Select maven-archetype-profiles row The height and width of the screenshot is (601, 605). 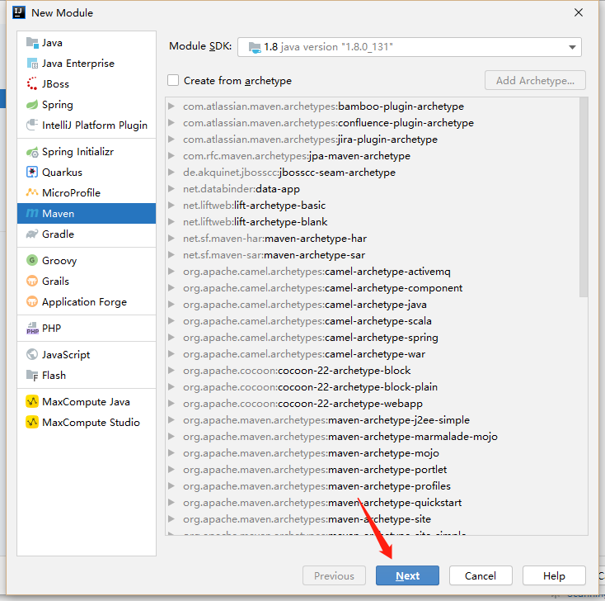coord(373,485)
